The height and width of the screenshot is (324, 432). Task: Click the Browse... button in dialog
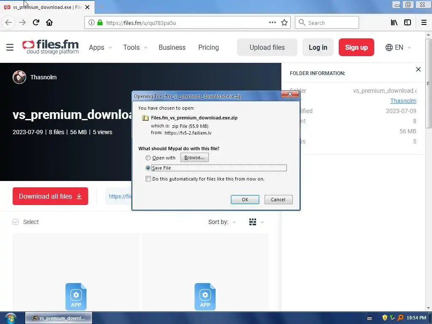coord(194,158)
